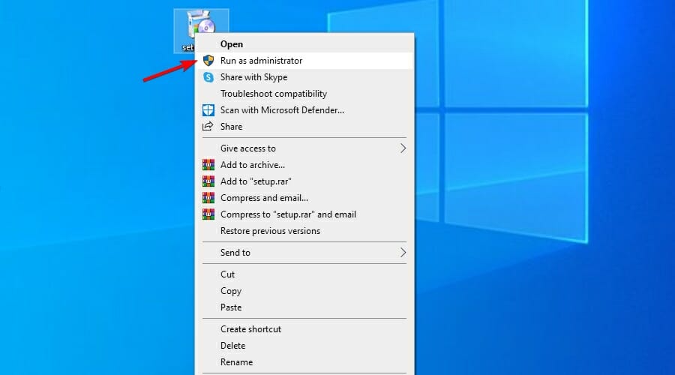Image resolution: width=675 pixels, height=375 pixels.
Task: Choose Open from the context menu
Action: (x=232, y=44)
